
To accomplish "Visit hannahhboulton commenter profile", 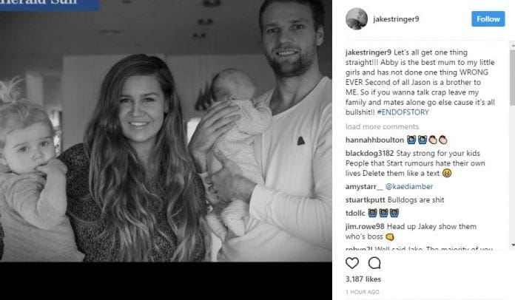I will tap(374, 140).
